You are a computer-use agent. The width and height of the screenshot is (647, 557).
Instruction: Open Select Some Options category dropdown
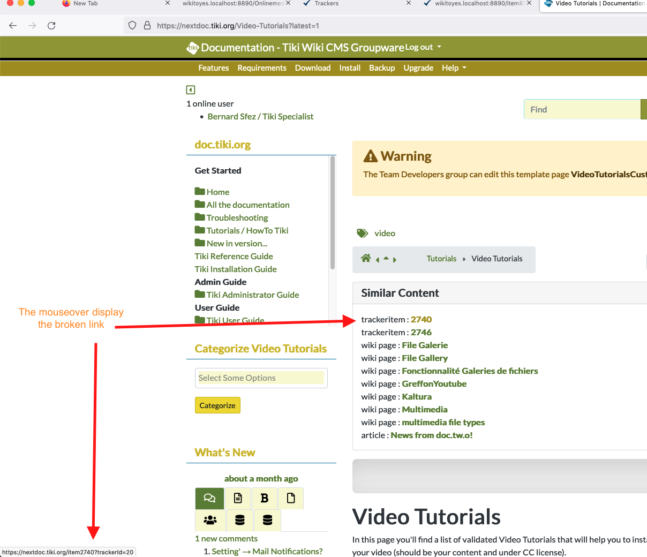point(261,378)
